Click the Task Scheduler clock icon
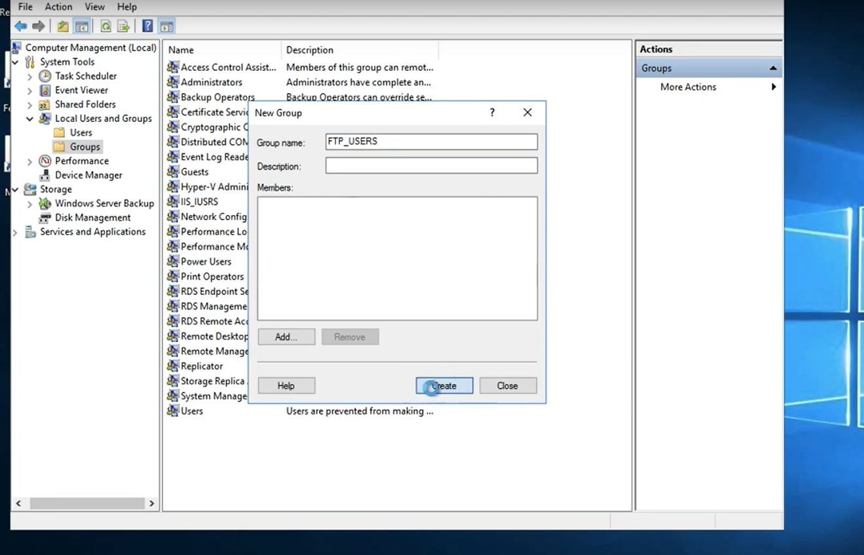 click(x=45, y=76)
